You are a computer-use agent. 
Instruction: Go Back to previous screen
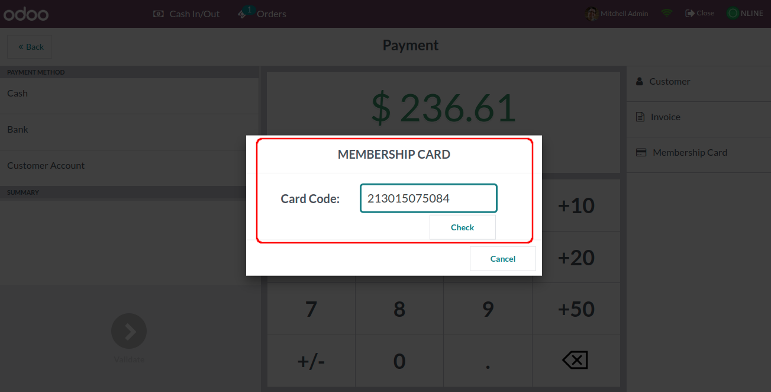coord(30,47)
